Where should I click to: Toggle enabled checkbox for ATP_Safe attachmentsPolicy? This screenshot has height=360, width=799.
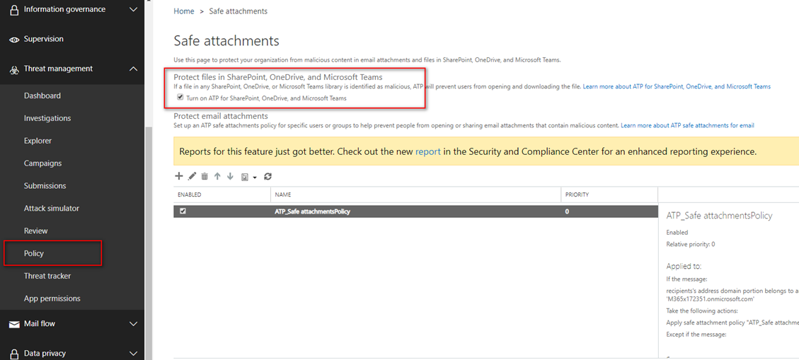(x=183, y=211)
